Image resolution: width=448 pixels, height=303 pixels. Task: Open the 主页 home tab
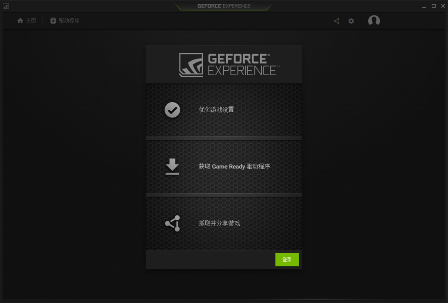27,21
